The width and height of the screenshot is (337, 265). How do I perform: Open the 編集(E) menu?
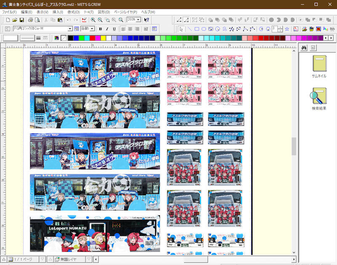pyautogui.click(x=27, y=12)
